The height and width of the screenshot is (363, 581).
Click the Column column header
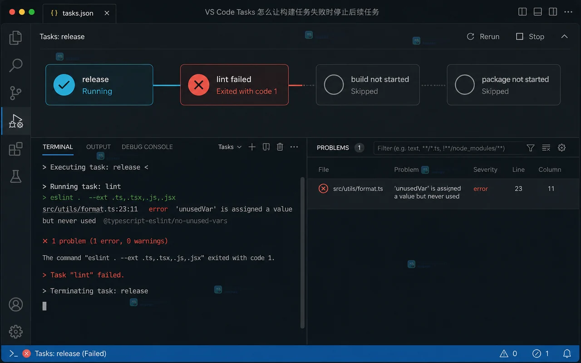tap(550, 169)
